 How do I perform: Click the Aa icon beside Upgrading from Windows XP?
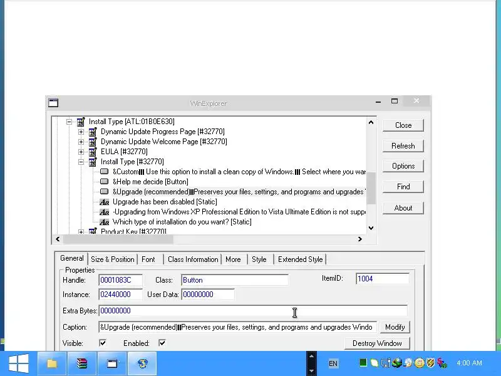[x=104, y=212]
